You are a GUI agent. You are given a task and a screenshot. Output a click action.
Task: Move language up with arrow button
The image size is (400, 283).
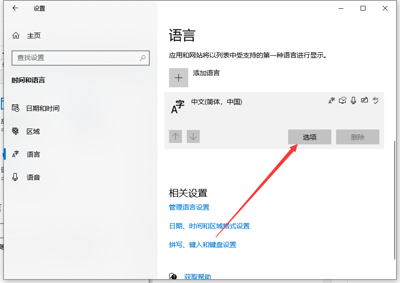pos(175,136)
